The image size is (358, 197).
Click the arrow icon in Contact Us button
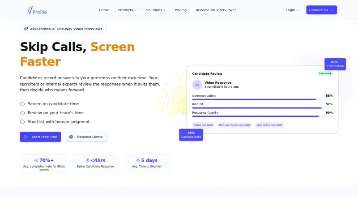click(332, 10)
